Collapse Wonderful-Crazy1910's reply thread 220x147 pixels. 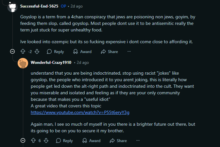pyautogui.click(x=23, y=141)
